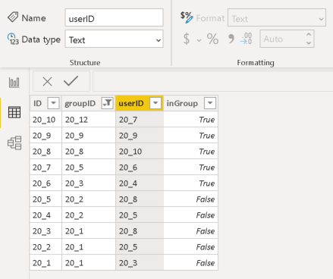This screenshot has width=333, height=279.
Task: Click the Auto decimal places field
Action: point(287,39)
